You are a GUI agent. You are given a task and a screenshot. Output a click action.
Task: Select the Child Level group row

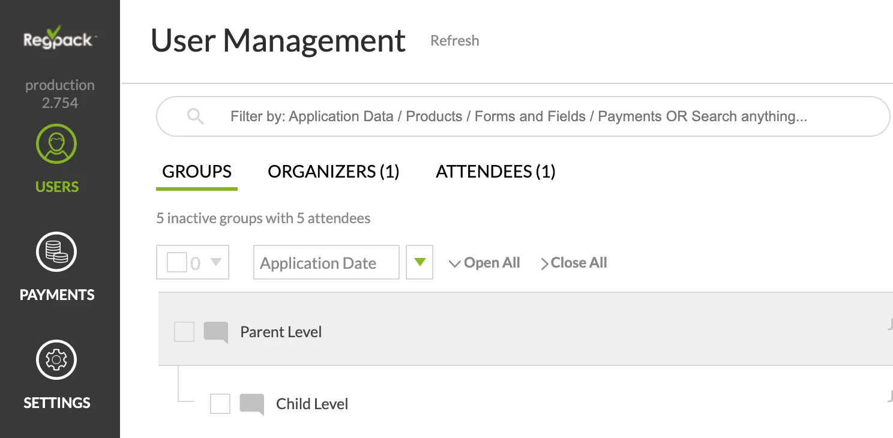(x=526, y=404)
